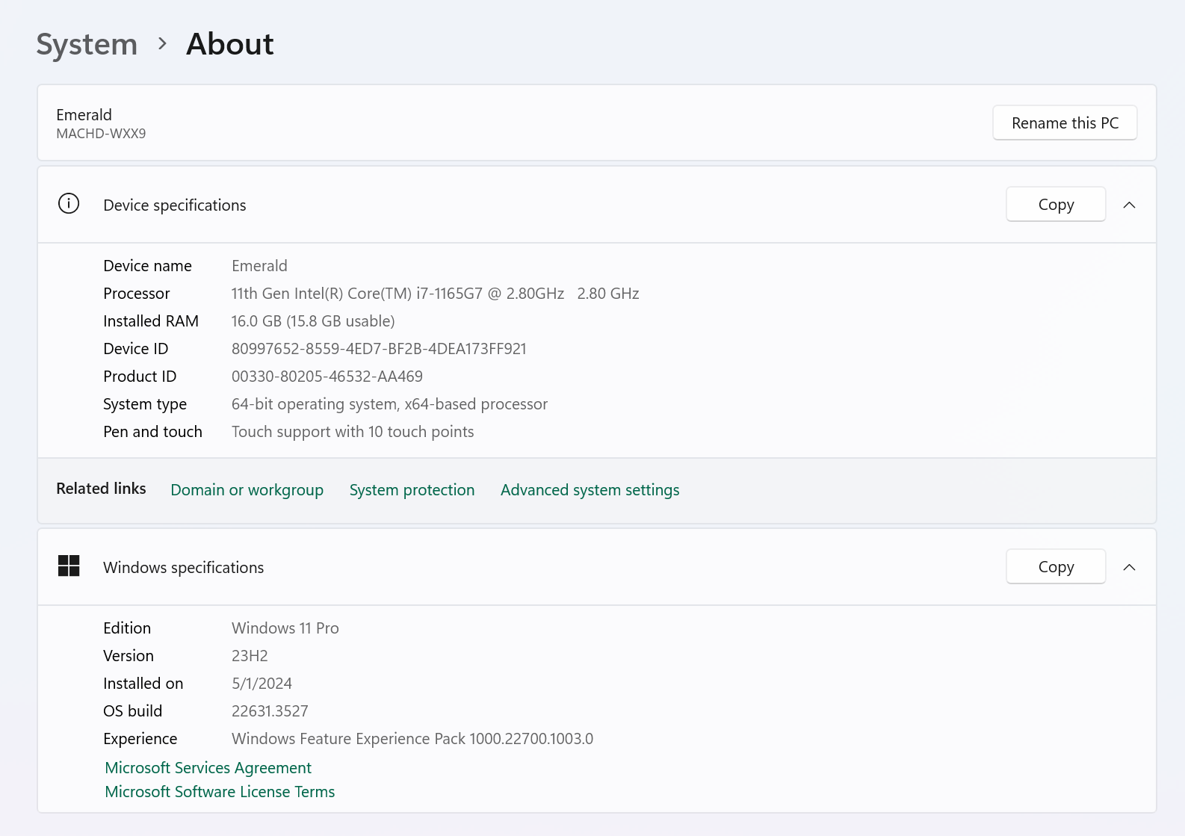Click the Emerald PC name in the top card
This screenshot has width=1185, height=836.
pyautogui.click(x=84, y=115)
